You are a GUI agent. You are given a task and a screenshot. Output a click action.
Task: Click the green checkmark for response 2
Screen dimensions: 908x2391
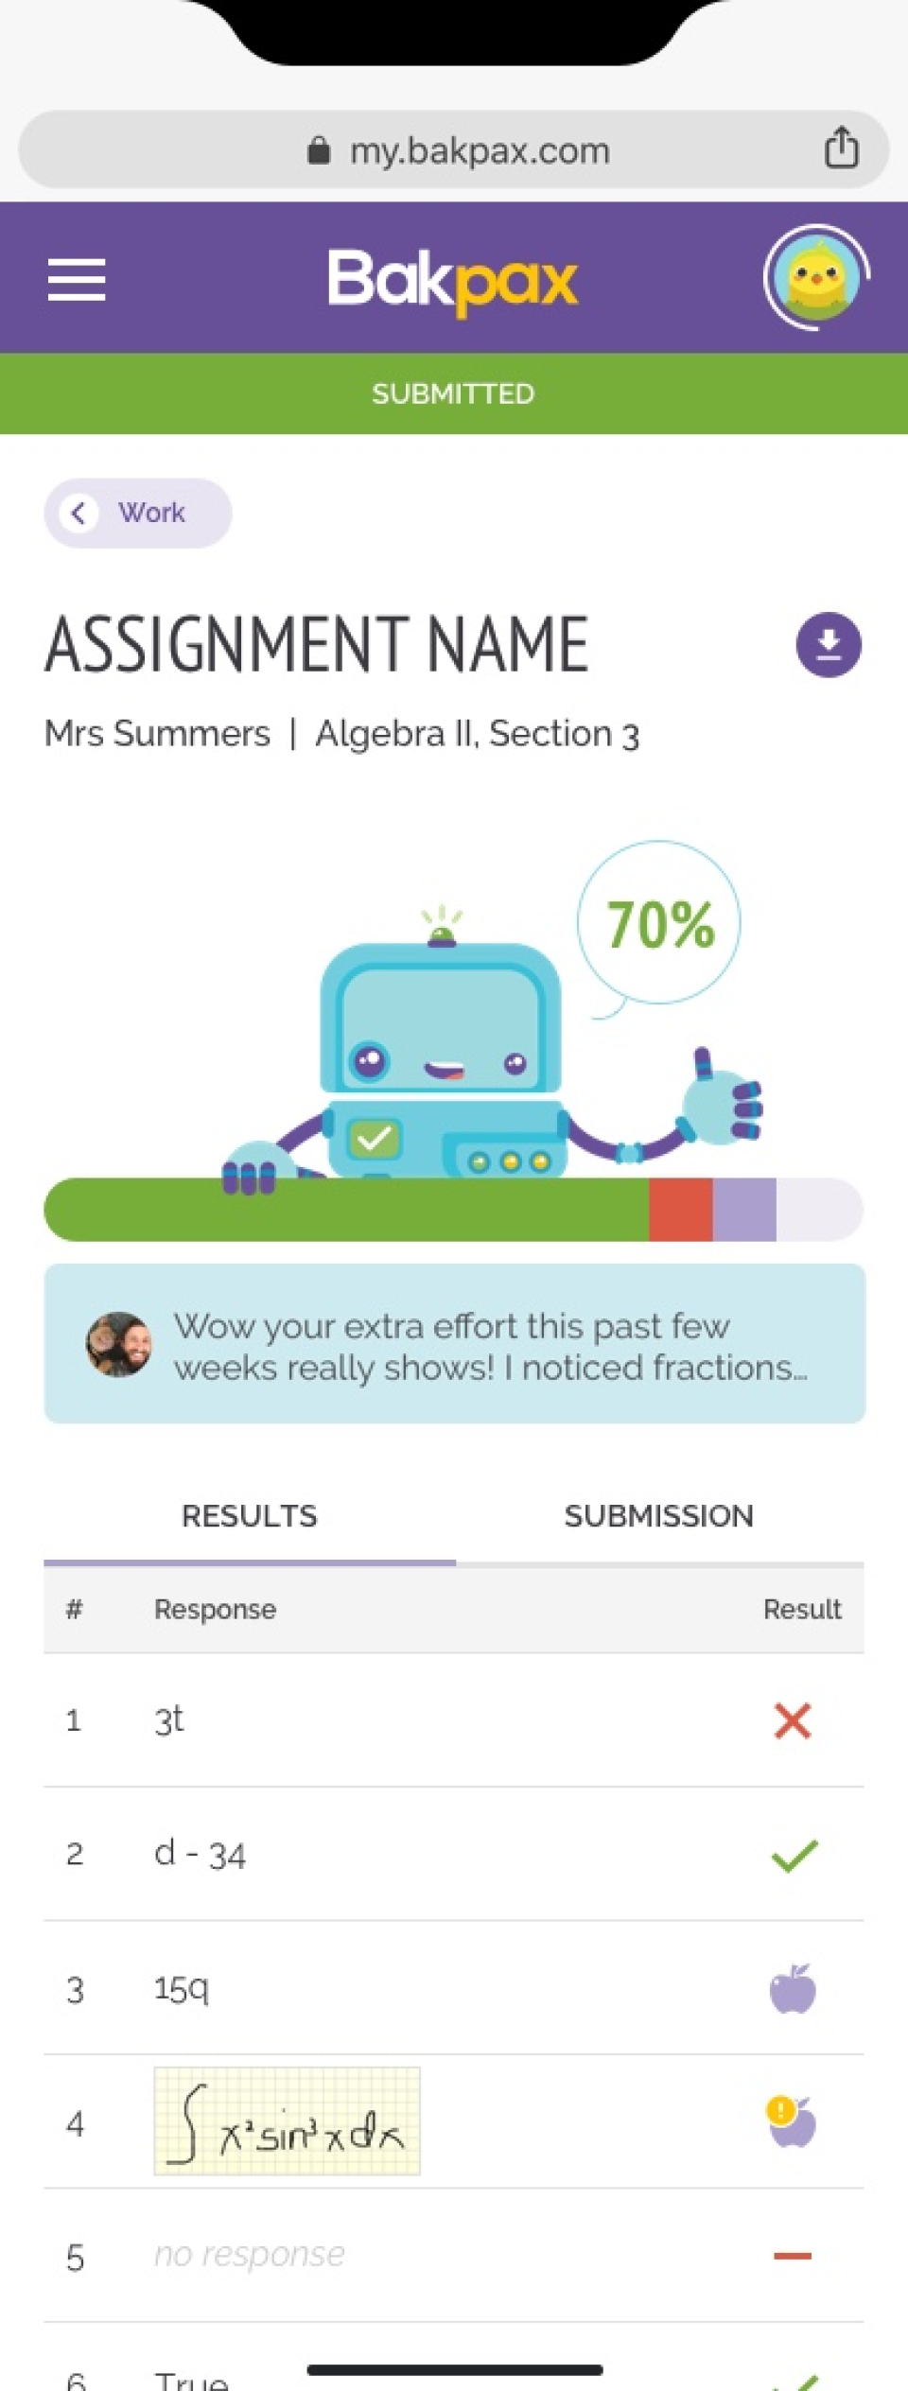pyautogui.click(x=794, y=1856)
